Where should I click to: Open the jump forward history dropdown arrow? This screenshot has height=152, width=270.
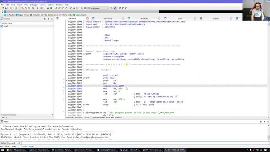[x=19, y=8]
